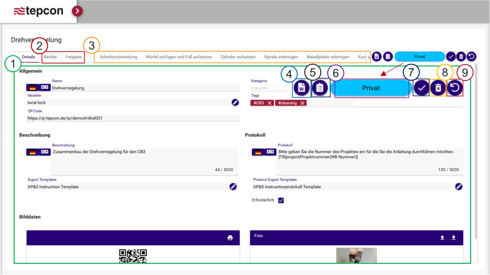Toggle the Privat visibility button
This screenshot has height=275, width=490.
pos(419,57)
